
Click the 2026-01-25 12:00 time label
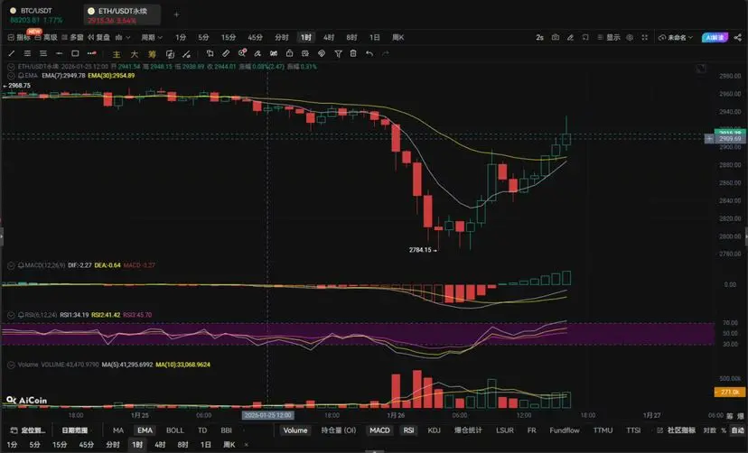267,415
